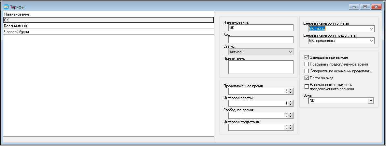Select the GK tariff row
Image resolution: width=386 pixels, height=146 pixels.
pos(108,20)
